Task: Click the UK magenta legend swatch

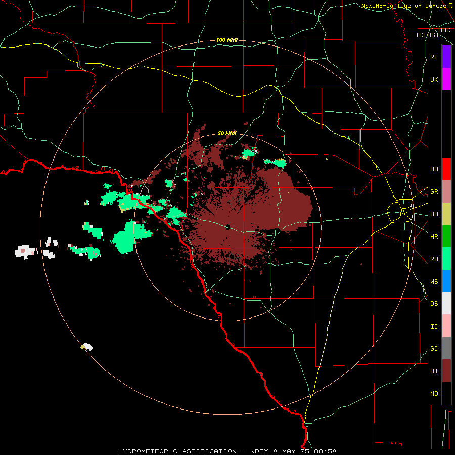Action: click(x=446, y=79)
